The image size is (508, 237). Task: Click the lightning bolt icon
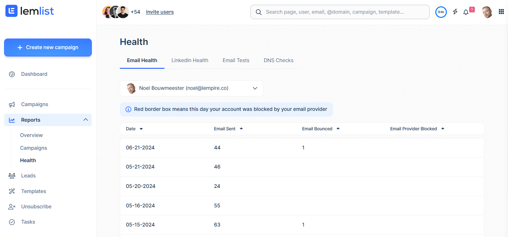coord(455,12)
